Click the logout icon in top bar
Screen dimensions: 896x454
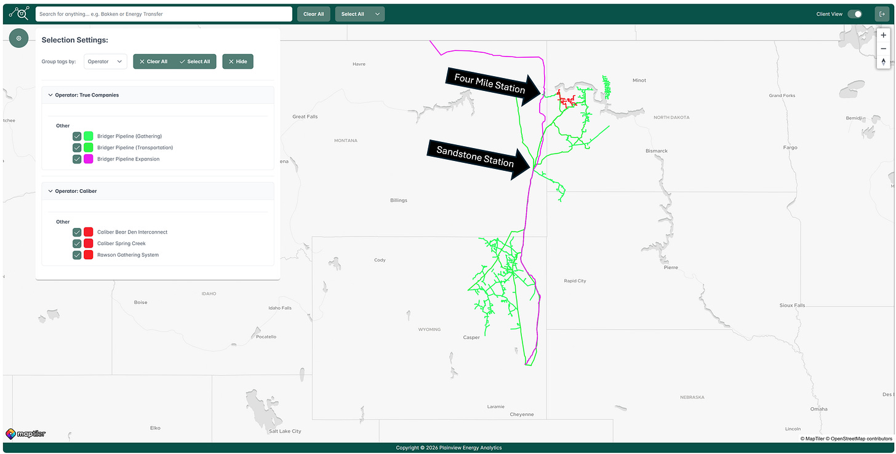pos(882,14)
